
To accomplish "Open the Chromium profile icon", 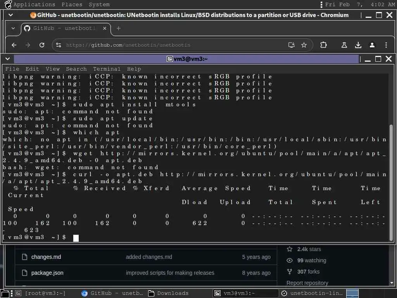I will click(372, 45).
